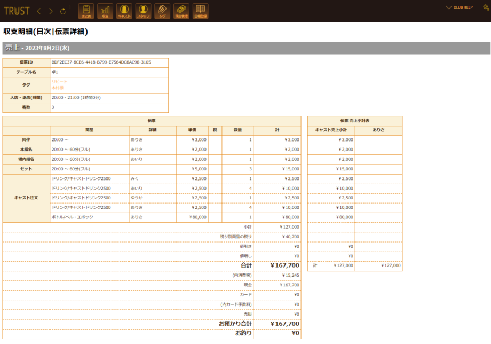The image size is (491, 344).
Task: Open the 収支 bar chart icon
Action: pos(105,11)
